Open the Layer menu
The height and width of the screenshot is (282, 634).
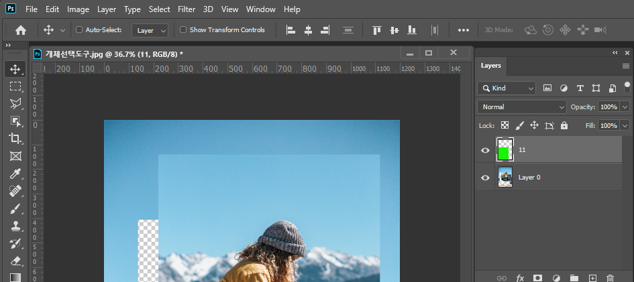click(x=107, y=9)
